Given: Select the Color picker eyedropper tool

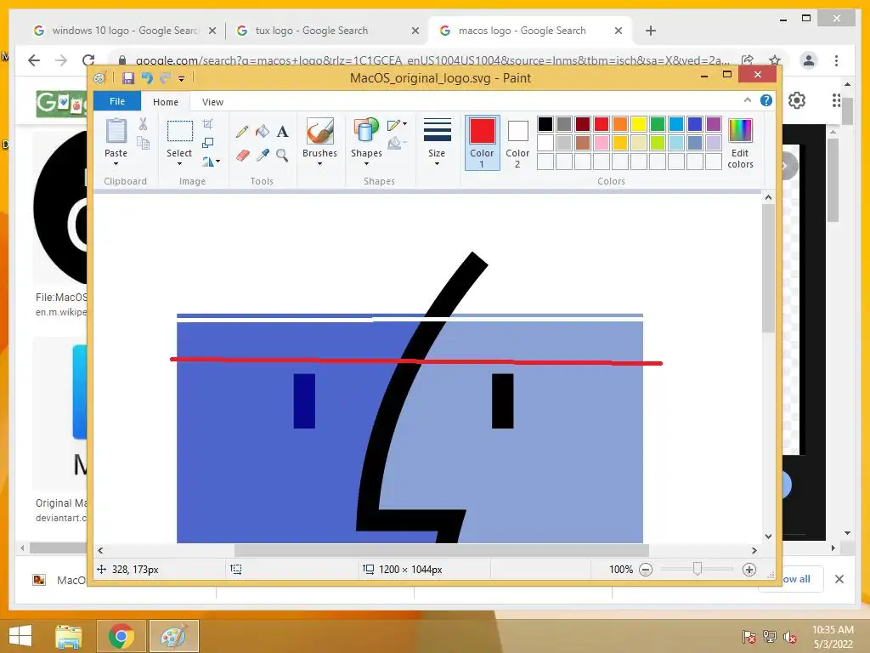Looking at the screenshot, I should point(263,155).
